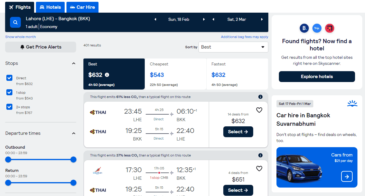Click Sat 17 Feb-Fri 1 Mar date badge
Viewport: 365px width, 196px height.
(x=295, y=104)
